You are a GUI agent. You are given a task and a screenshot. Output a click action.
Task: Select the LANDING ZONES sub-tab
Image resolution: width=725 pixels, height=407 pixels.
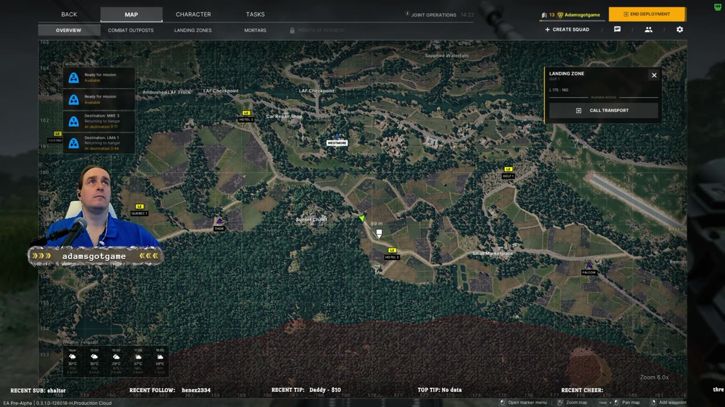point(193,30)
